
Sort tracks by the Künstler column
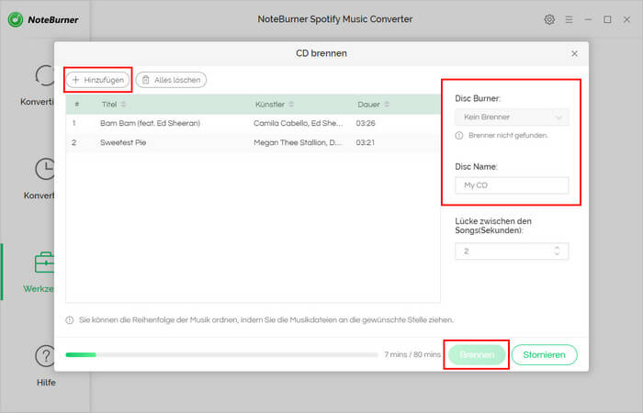click(x=275, y=105)
